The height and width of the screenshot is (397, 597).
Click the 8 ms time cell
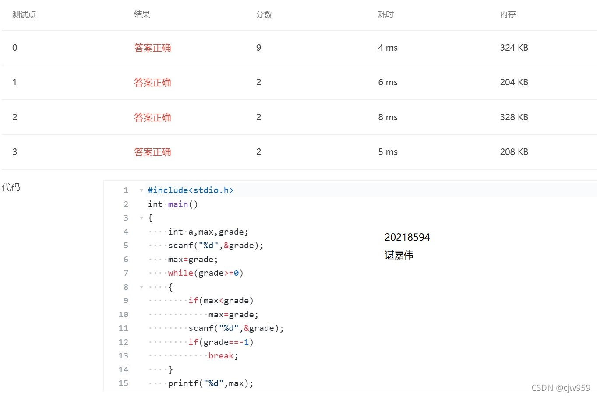[388, 117]
